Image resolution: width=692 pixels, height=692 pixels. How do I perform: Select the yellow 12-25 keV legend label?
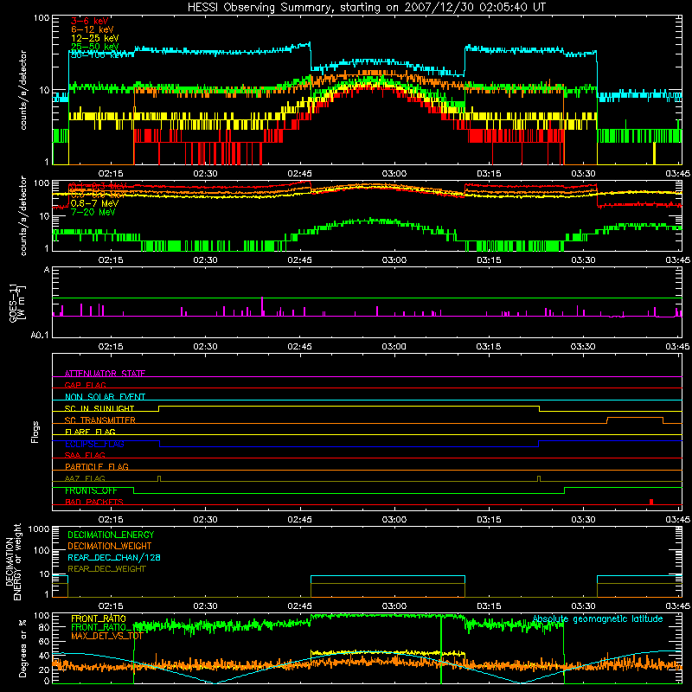tap(95, 38)
